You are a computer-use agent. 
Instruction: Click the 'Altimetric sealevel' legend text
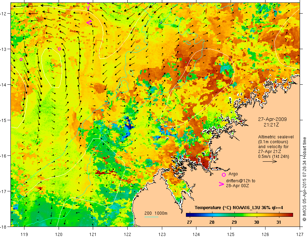coord(276,137)
